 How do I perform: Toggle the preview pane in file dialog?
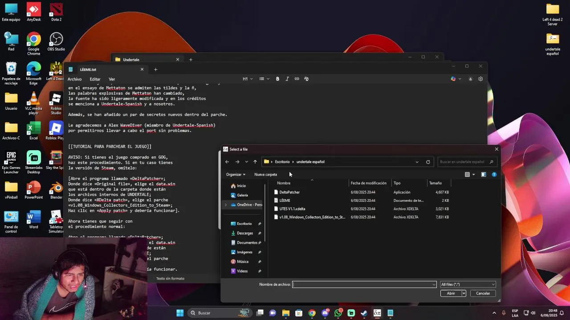(484, 175)
